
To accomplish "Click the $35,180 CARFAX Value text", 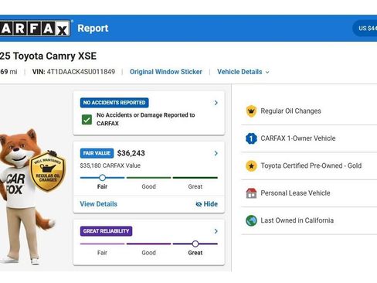I will pos(110,165).
